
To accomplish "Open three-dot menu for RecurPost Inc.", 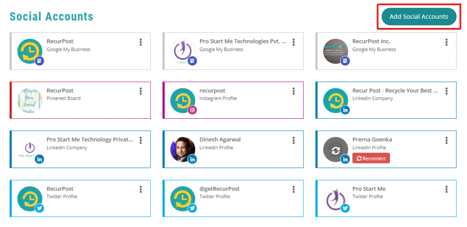I will click(446, 42).
